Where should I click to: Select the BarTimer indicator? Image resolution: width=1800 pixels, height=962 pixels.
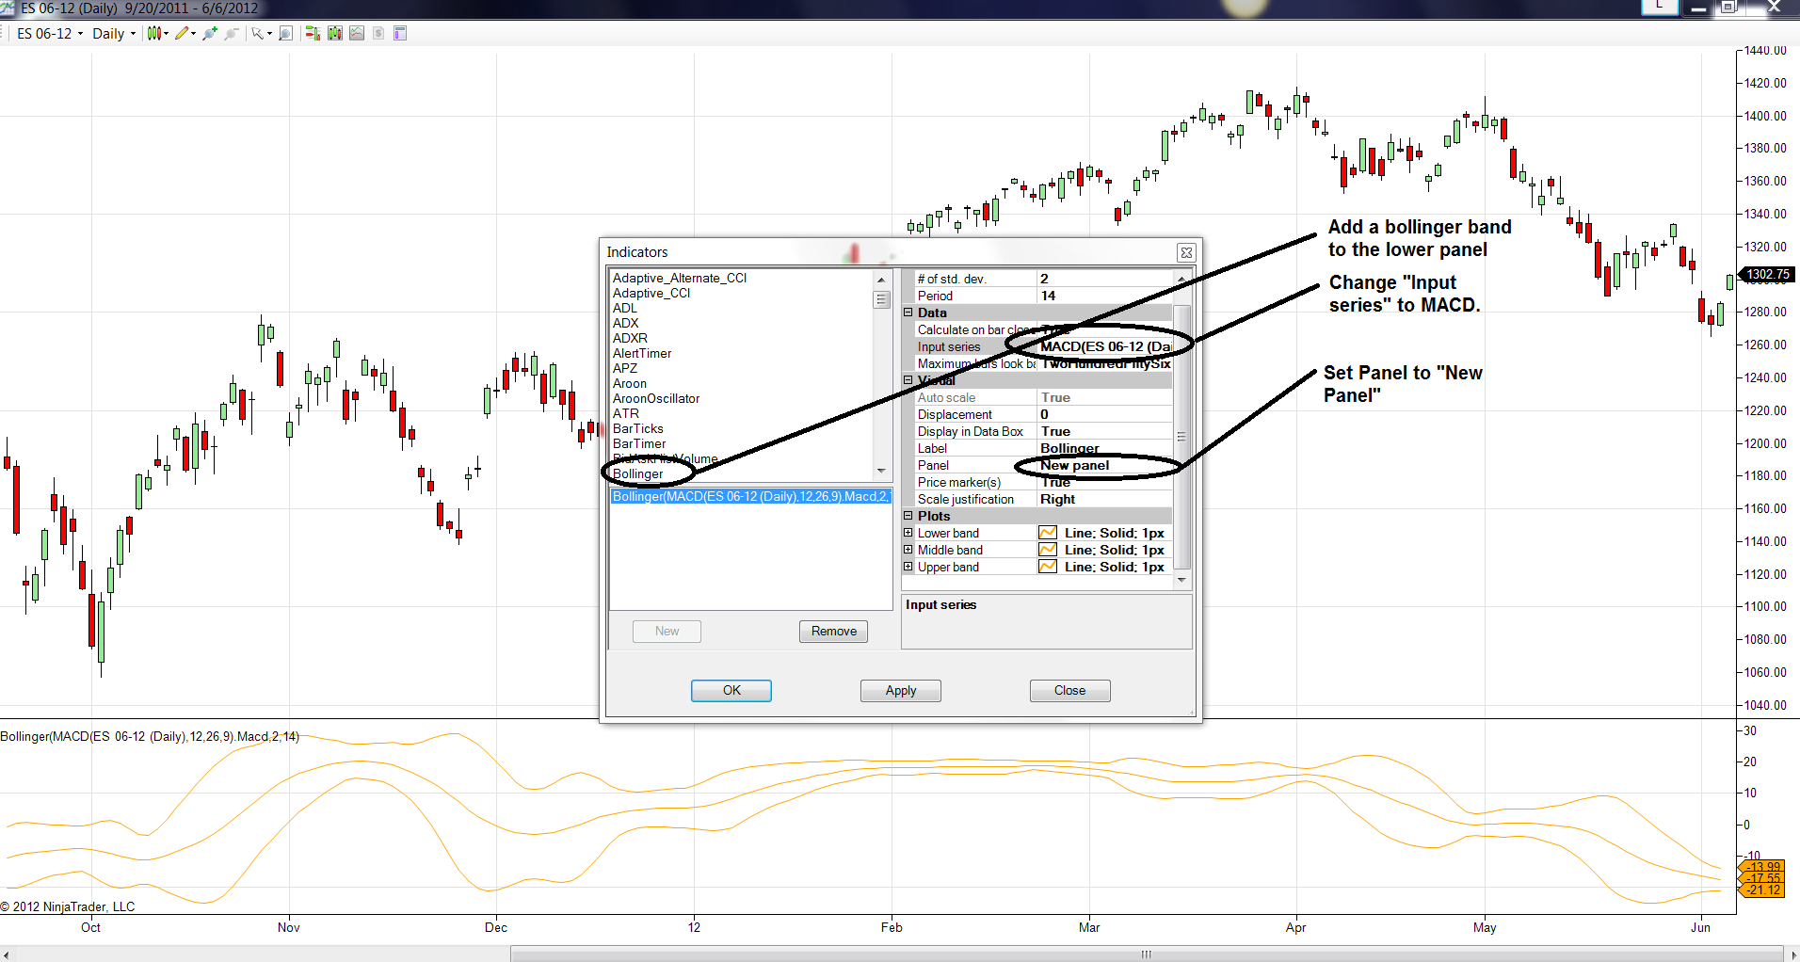pos(639,443)
